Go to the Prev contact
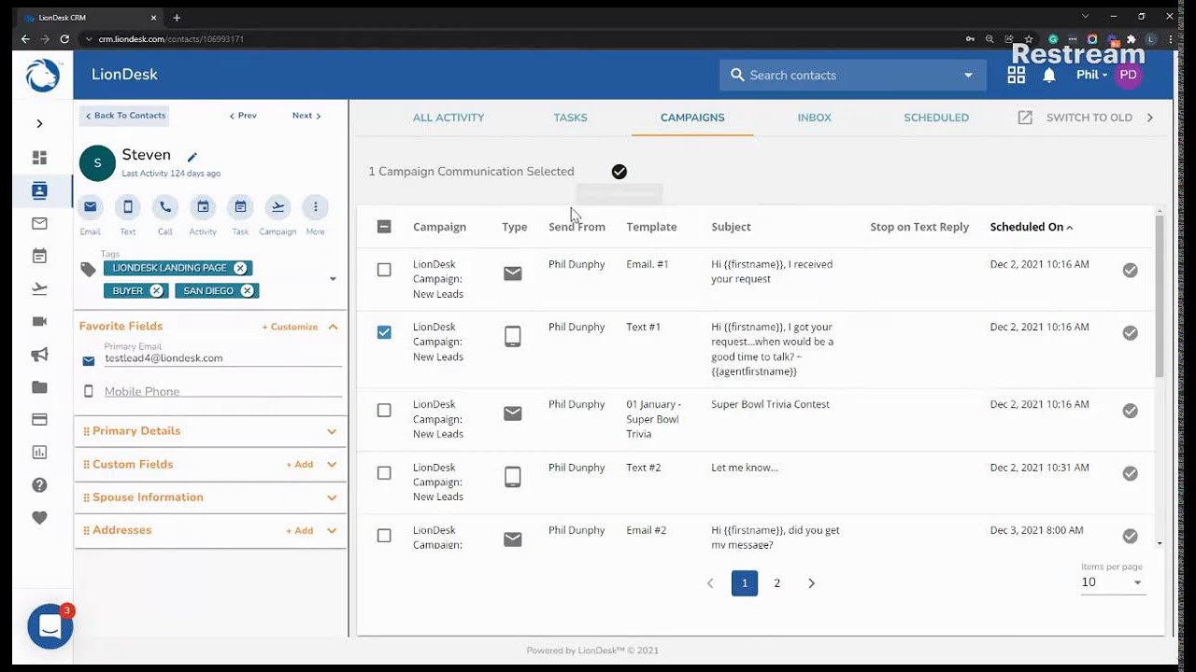This screenshot has width=1196, height=672. tap(243, 116)
